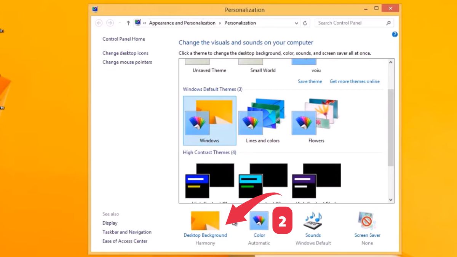Click the refresh icon in the address bar
Viewport: 457px width, 257px height.
(x=305, y=23)
